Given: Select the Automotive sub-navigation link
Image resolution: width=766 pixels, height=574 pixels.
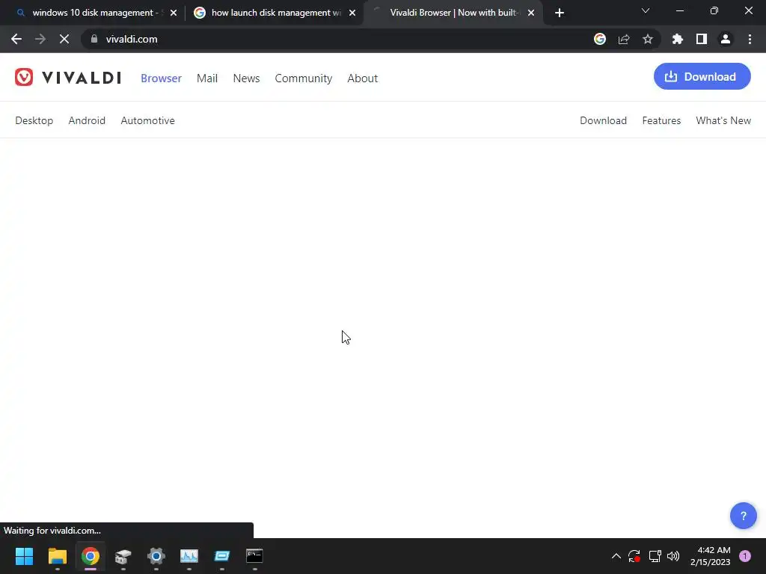Looking at the screenshot, I should [x=147, y=120].
